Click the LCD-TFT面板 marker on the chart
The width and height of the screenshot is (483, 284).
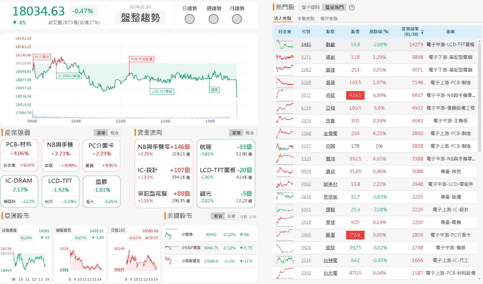(x=162, y=92)
